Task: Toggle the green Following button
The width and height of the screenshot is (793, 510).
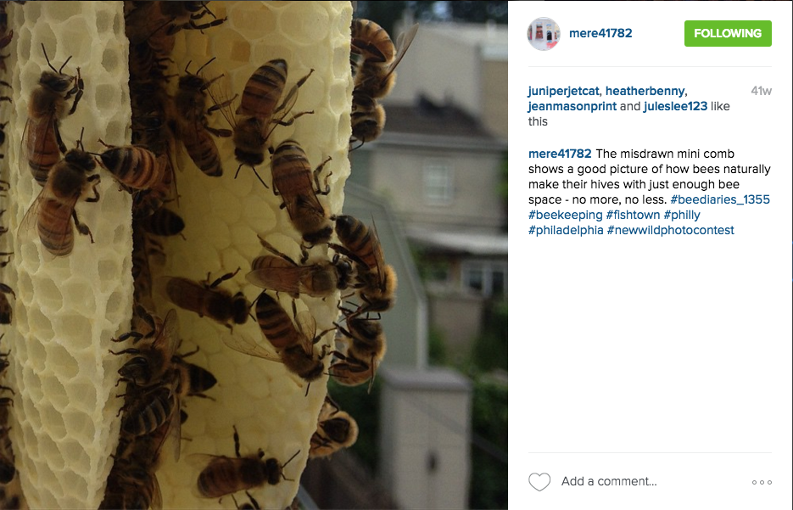Action: 728,33
